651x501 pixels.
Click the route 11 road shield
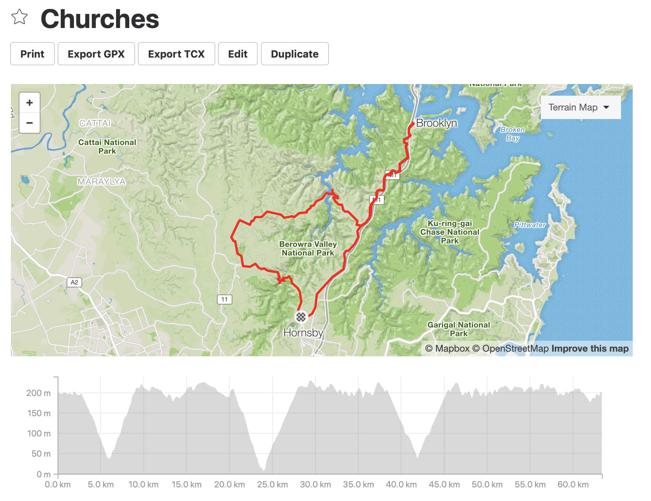(x=225, y=299)
